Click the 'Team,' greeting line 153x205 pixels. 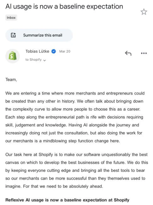pos(11,79)
